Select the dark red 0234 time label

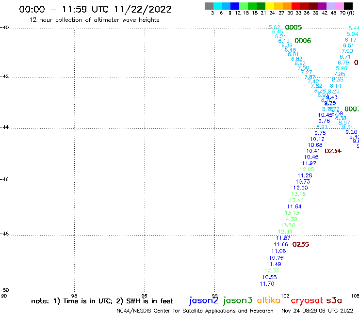pos(333,151)
